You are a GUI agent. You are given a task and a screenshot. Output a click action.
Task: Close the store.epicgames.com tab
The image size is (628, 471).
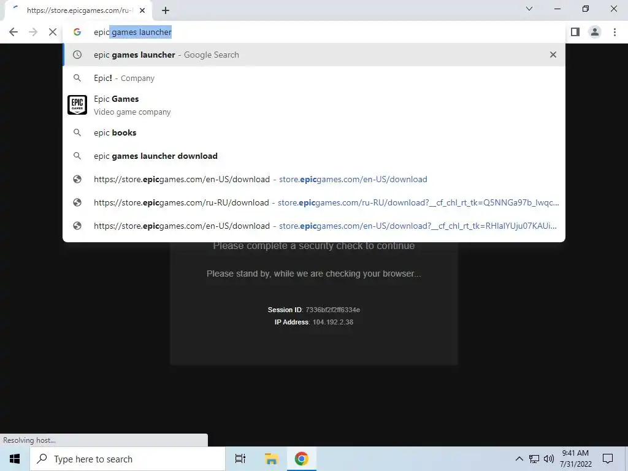click(142, 10)
